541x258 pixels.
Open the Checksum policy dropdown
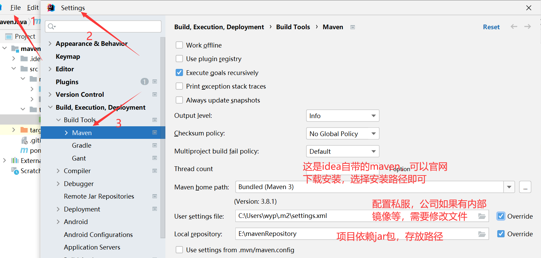tap(343, 133)
